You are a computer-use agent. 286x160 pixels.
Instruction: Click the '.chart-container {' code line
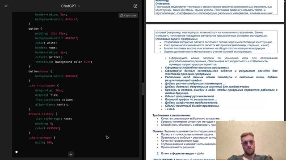pyautogui.click(x=43, y=85)
